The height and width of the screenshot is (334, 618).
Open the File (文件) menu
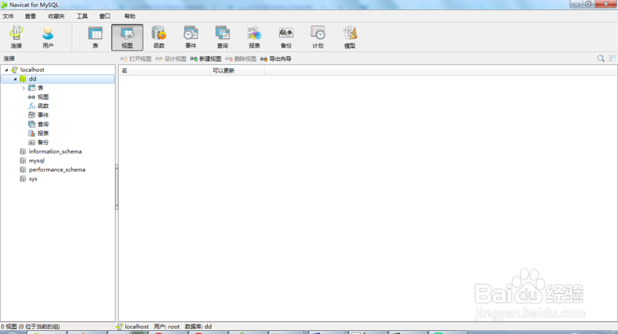pyautogui.click(x=8, y=16)
